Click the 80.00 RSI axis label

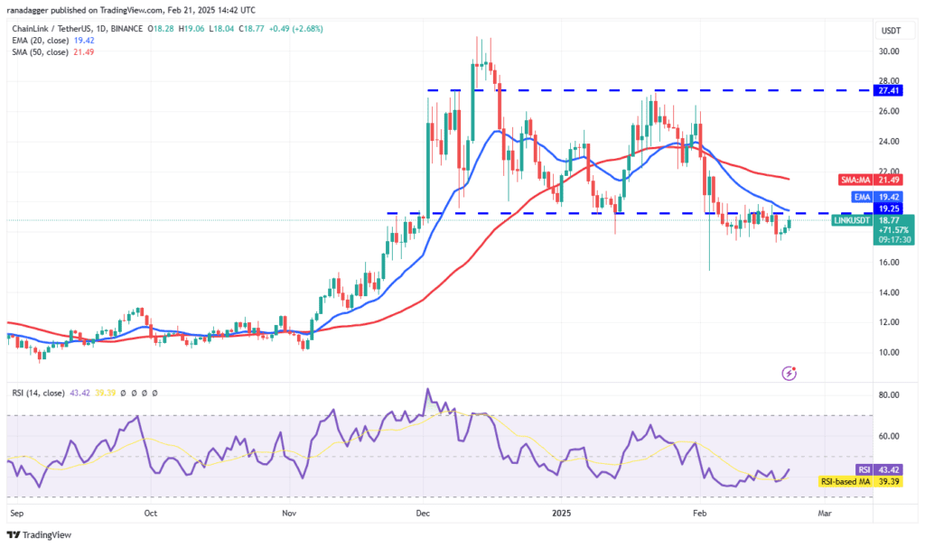tap(891, 395)
